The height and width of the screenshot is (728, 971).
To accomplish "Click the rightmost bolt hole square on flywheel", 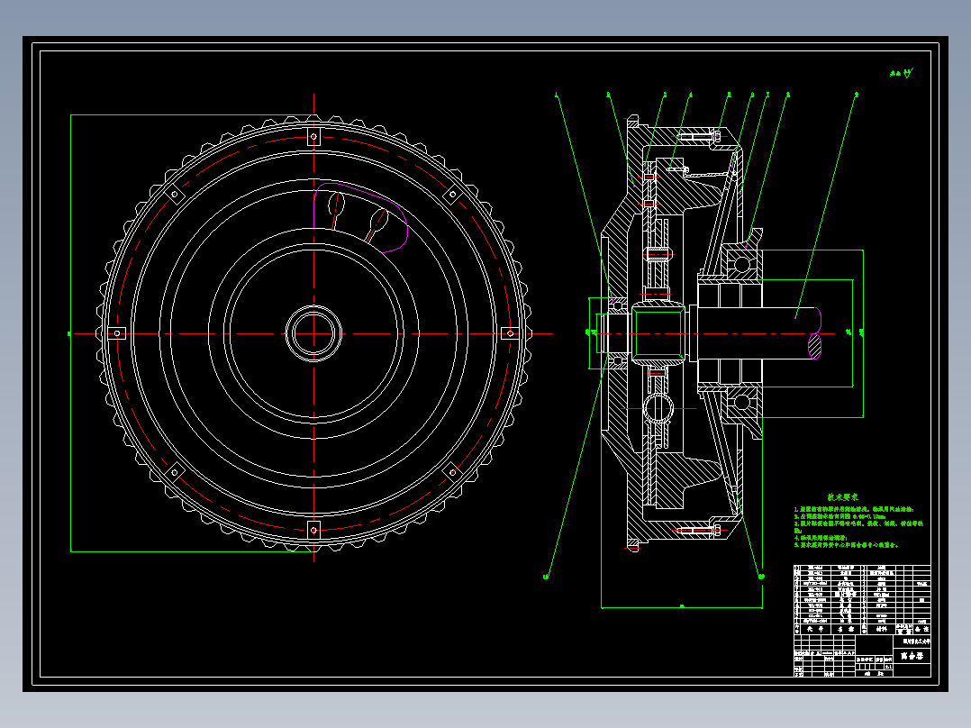I will [510, 333].
